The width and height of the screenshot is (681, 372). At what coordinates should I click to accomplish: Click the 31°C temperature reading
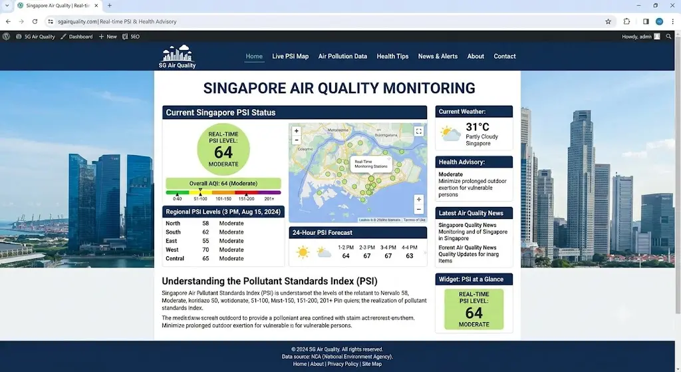[477, 127]
